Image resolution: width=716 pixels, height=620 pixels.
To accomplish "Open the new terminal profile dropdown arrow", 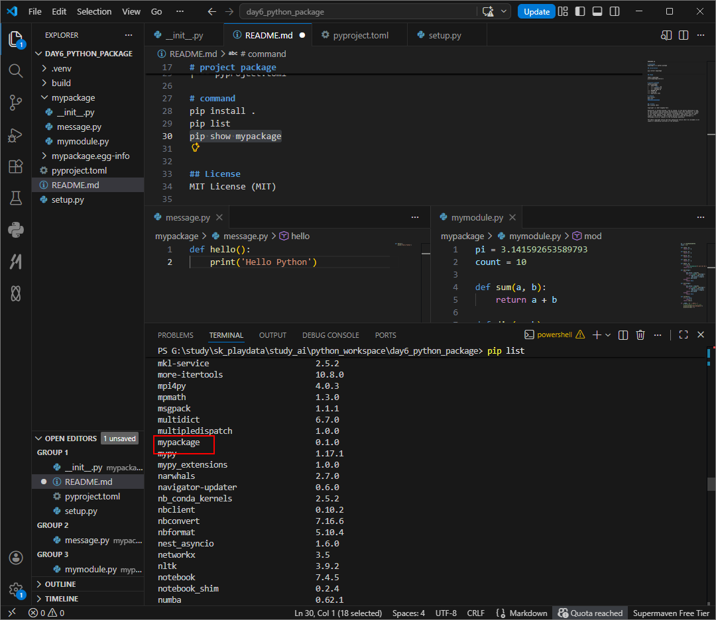I will [x=608, y=335].
